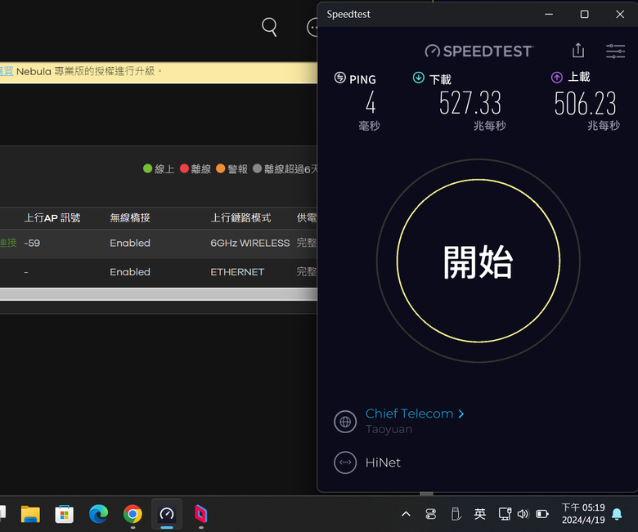Start the speed test with 開始 button
638x532 pixels.
478,261
